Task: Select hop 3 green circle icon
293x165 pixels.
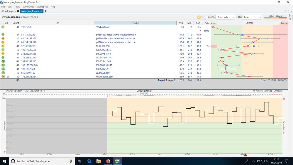Action: pos(3,35)
